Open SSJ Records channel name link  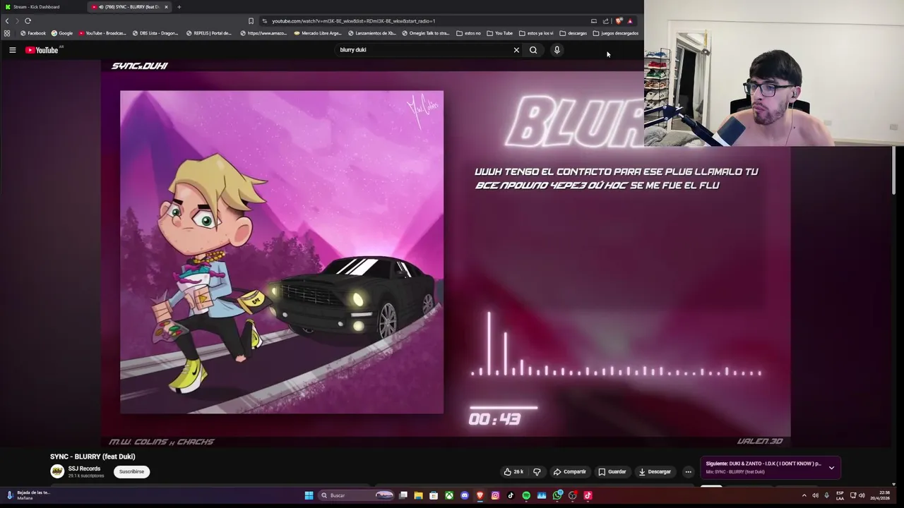pos(84,468)
